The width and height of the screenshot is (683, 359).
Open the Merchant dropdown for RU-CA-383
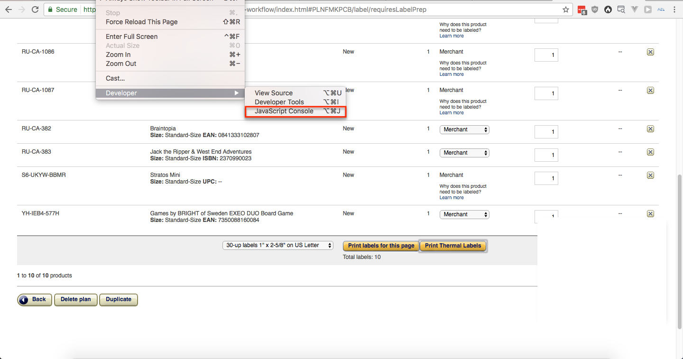click(464, 153)
